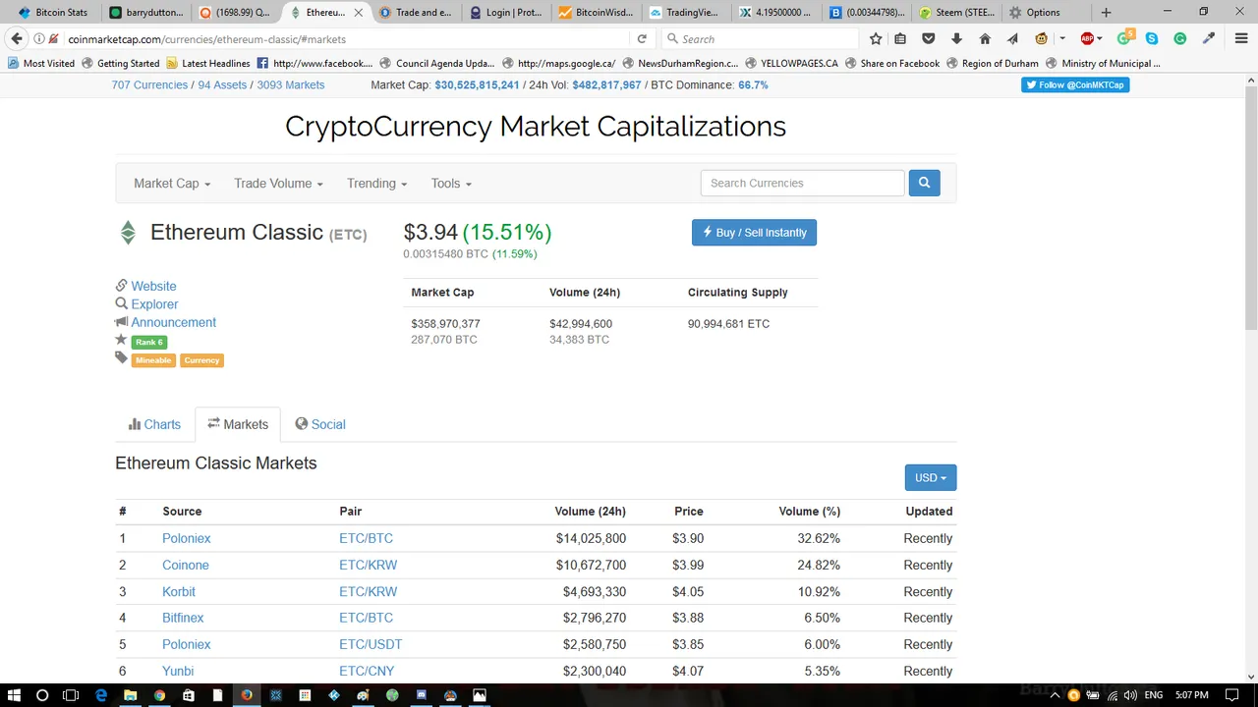Image resolution: width=1258 pixels, height=707 pixels.
Task: Open a new browser tab with plus
Action: point(1106,13)
